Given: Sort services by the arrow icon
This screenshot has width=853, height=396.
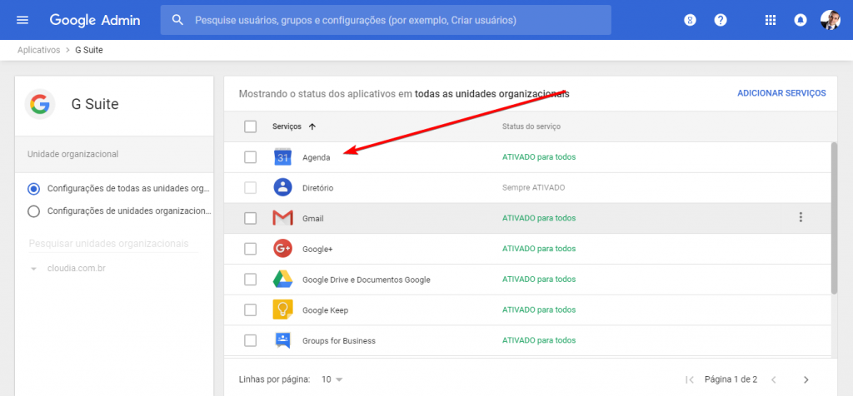Looking at the screenshot, I should (312, 126).
